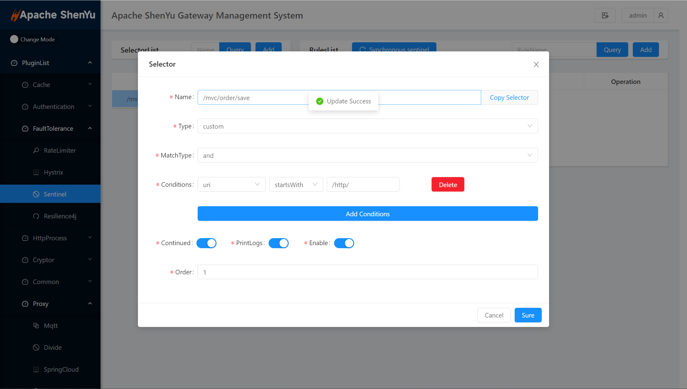
Task: Disable the Enable switch
Action: coord(344,243)
